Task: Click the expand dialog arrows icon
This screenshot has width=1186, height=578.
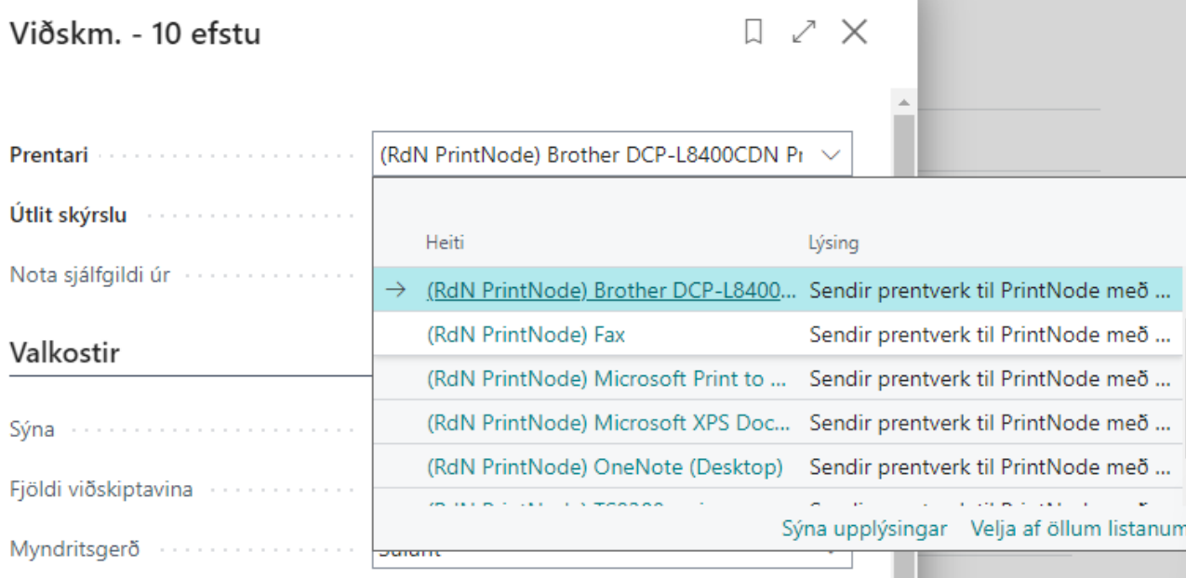Action: [x=803, y=33]
